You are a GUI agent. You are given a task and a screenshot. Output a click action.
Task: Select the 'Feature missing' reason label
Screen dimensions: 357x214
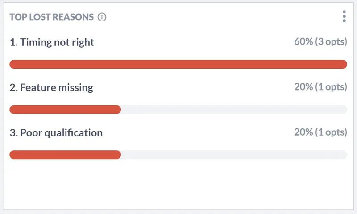point(51,87)
